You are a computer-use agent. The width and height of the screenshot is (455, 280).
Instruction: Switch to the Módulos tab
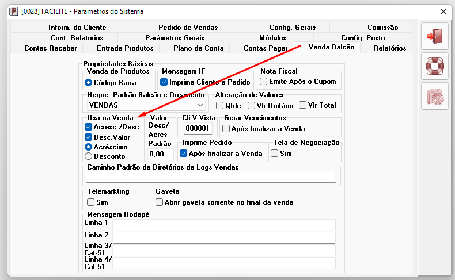(272, 37)
